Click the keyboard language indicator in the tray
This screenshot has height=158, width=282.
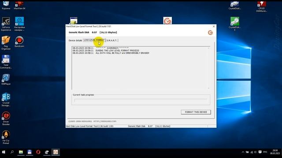(x=265, y=152)
